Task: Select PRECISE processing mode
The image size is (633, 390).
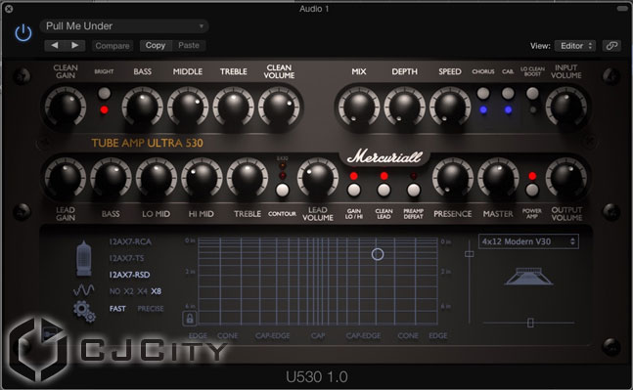Action: [151, 309]
